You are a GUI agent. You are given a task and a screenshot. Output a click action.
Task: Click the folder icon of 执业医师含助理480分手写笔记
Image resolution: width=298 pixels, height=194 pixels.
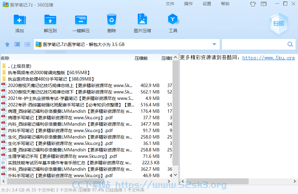[4, 79]
